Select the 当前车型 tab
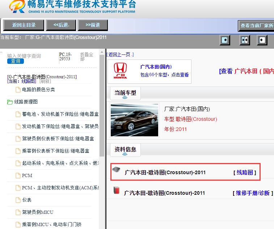 pyautogui.click(x=125, y=93)
